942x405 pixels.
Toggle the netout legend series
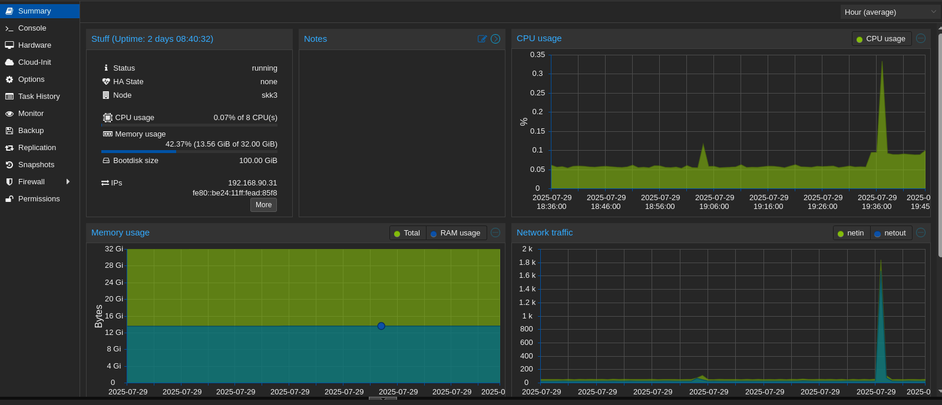tap(891, 233)
